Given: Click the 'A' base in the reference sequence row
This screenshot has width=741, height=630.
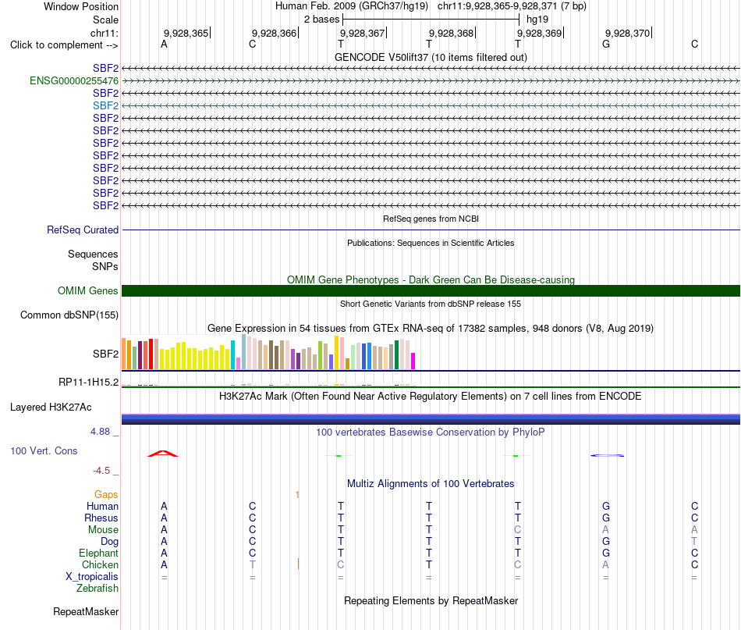Looking at the screenshot, I should (x=164, y=44).
